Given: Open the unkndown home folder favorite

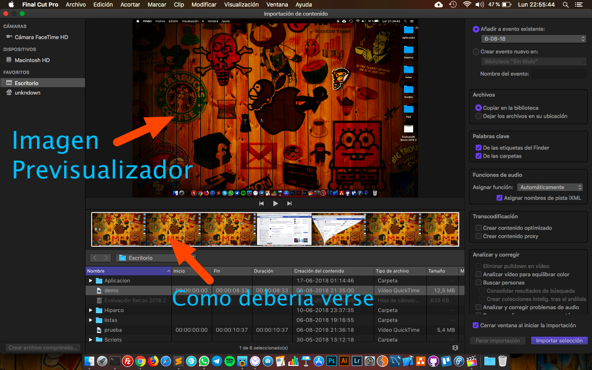Looking at the screenshot, I should point(27,92).
